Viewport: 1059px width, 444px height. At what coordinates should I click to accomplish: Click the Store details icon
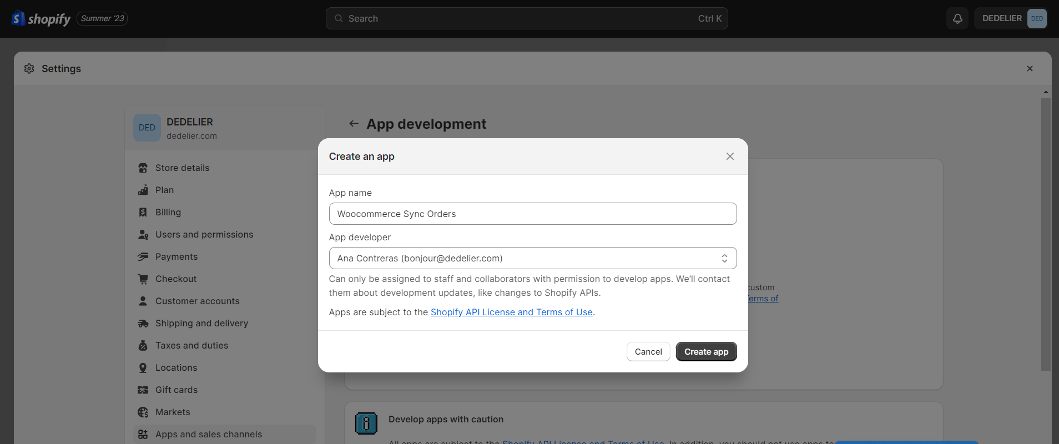point(143,168)
